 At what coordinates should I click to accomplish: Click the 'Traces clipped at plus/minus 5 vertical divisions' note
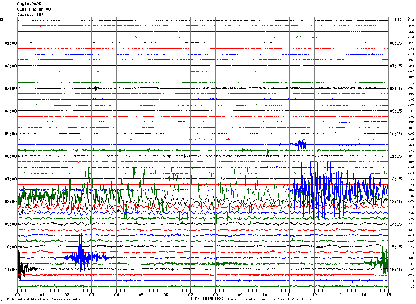270,300
